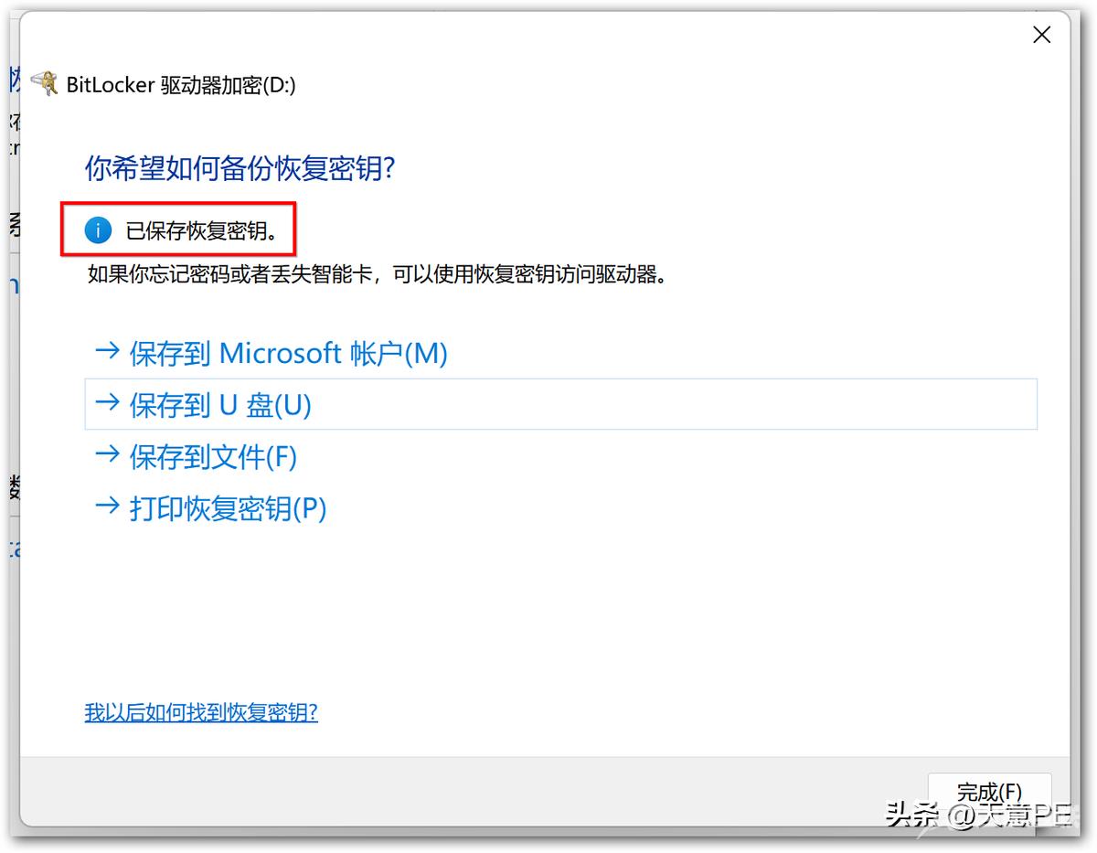Close the BitLocker dialog window
This screenshot has height=853, width=1097.
[1041, 36]
